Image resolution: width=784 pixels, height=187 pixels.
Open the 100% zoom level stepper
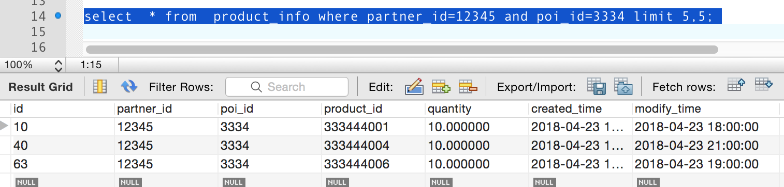pos(58,65)
